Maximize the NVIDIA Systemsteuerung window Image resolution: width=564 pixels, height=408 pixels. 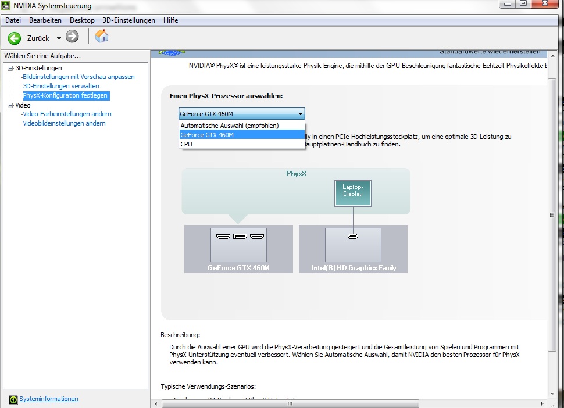pos(523,3)
